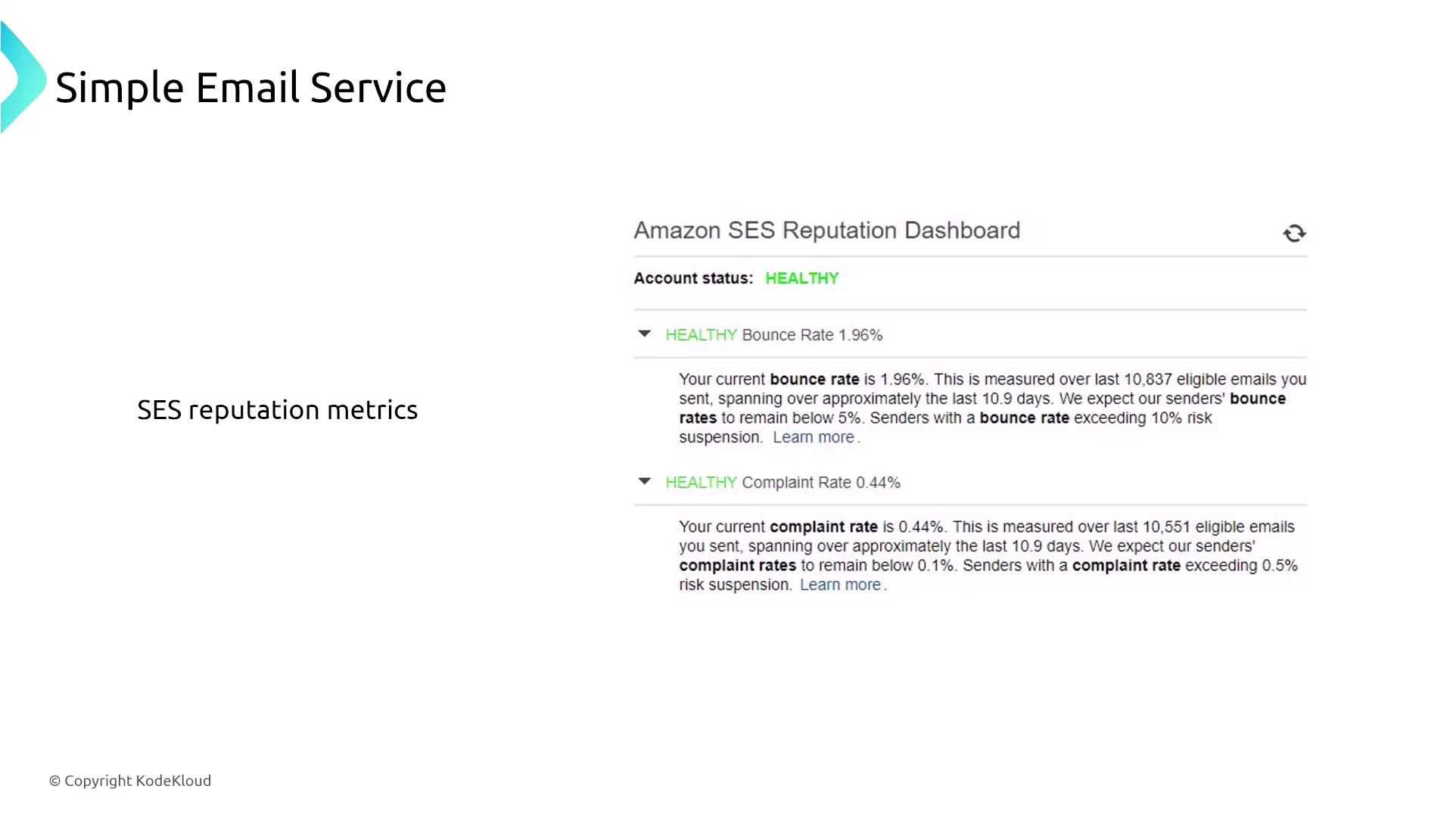1453x817 pixels.
Task: Click the refresh icon on Reputation Dashboard
Action: [1294, 233]
